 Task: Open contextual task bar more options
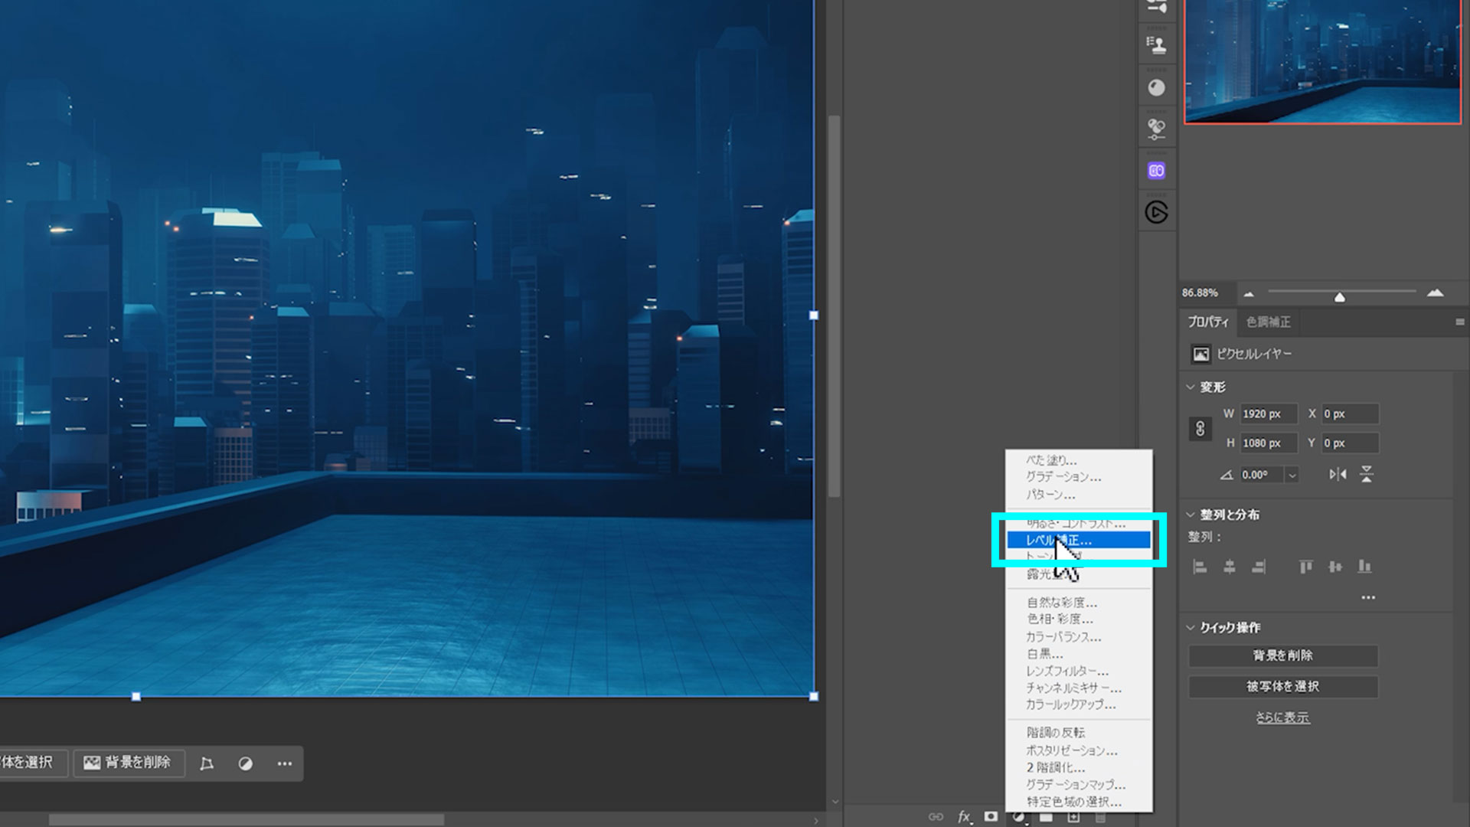click(x=285, y=763)
